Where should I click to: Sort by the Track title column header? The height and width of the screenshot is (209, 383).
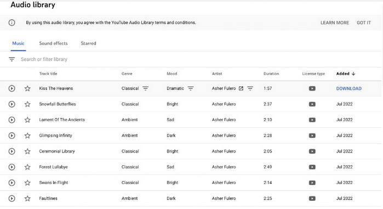(x=48, y=74)
